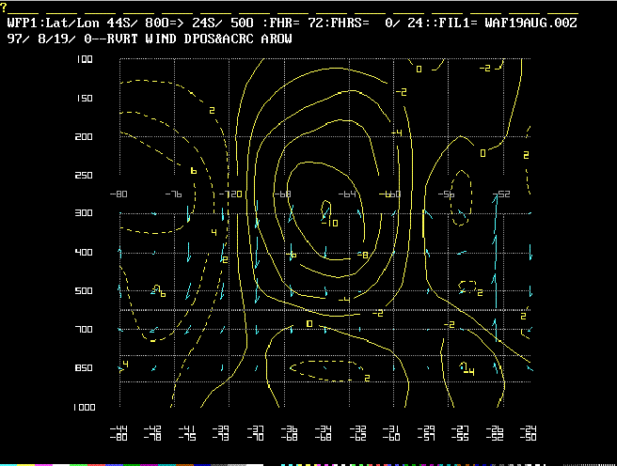Viewport: 617px width, 466px height.
Task: Click the 850 pressure level label
Action: (x=84, y=367)
